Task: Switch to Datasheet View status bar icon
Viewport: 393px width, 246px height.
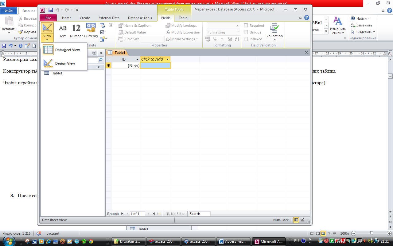Action: [x=296, y=220]
